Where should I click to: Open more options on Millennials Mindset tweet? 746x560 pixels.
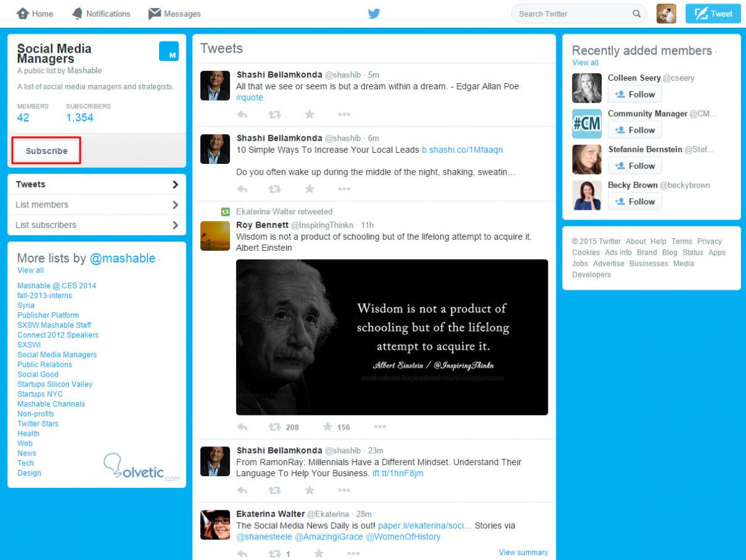(344, 490)
